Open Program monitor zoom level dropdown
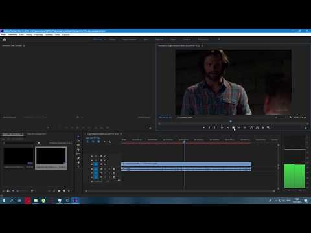311x233 pixels. [x=186, y=117]
